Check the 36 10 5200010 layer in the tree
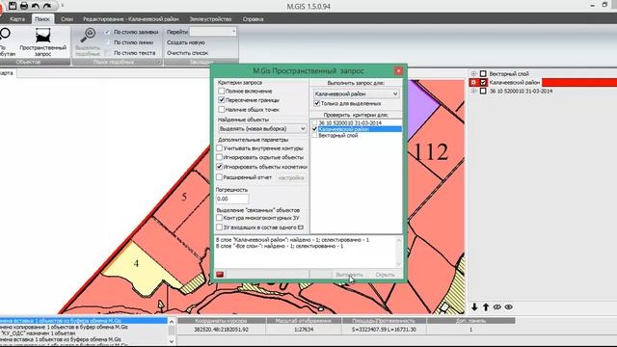 click(x=483, y=91)
